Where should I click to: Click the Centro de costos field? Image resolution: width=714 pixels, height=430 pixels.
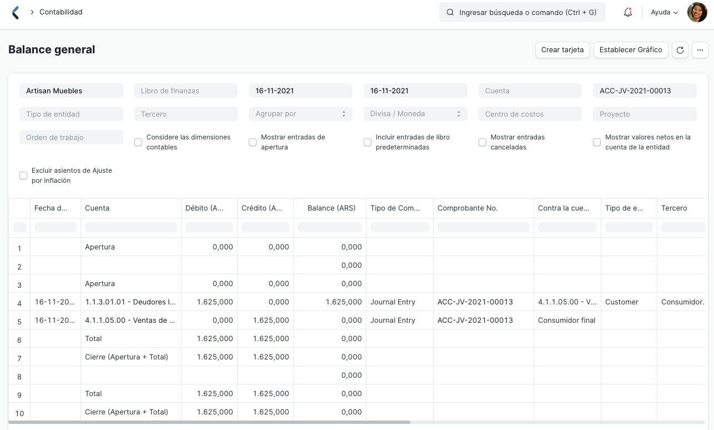(530, 114)
